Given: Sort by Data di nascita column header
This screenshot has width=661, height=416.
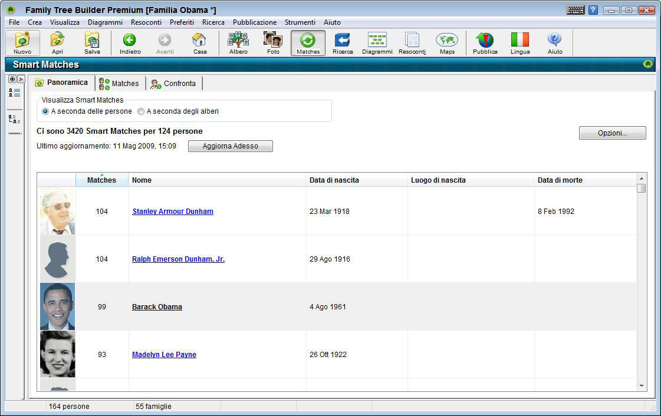Looking at the screenshot, I should [357, 180].
